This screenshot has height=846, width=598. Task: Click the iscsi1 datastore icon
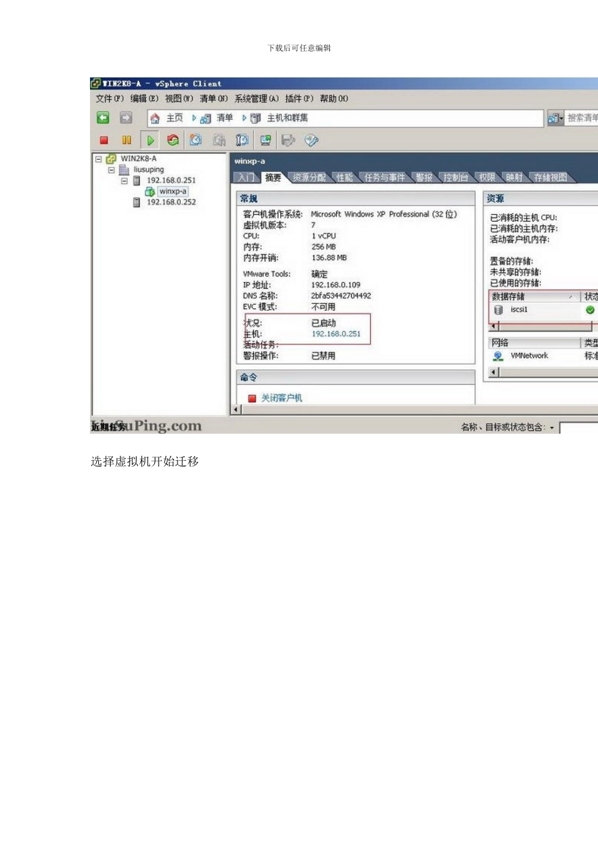tap(499, 310)
